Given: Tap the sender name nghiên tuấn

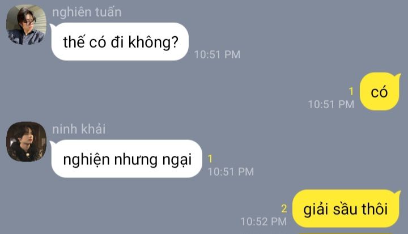Looking at the screenshot, I should coord(87,12).
